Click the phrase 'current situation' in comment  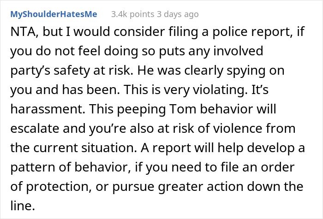pyautogui.click(x=84, y=148)
